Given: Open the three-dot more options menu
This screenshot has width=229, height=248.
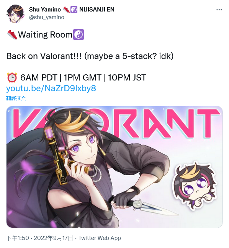Looking at the screenshot, I should coord(219,10).
